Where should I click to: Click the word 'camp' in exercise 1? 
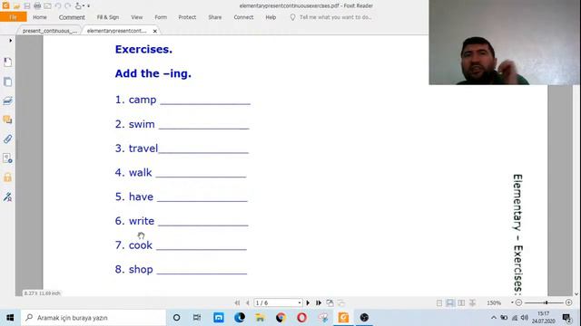[x=143, y=100]
